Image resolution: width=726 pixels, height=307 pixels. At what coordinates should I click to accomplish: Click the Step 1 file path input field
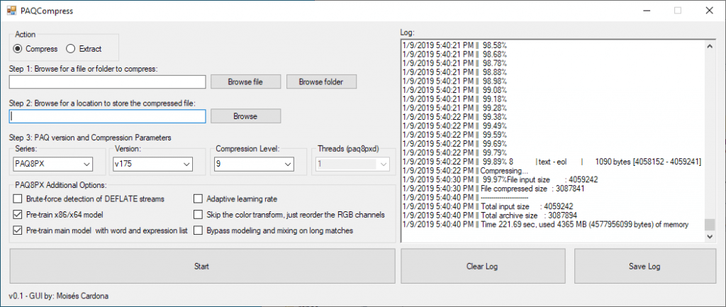coord(108,82)
